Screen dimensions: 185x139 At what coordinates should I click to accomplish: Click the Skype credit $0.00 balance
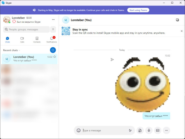pos(29,18)
